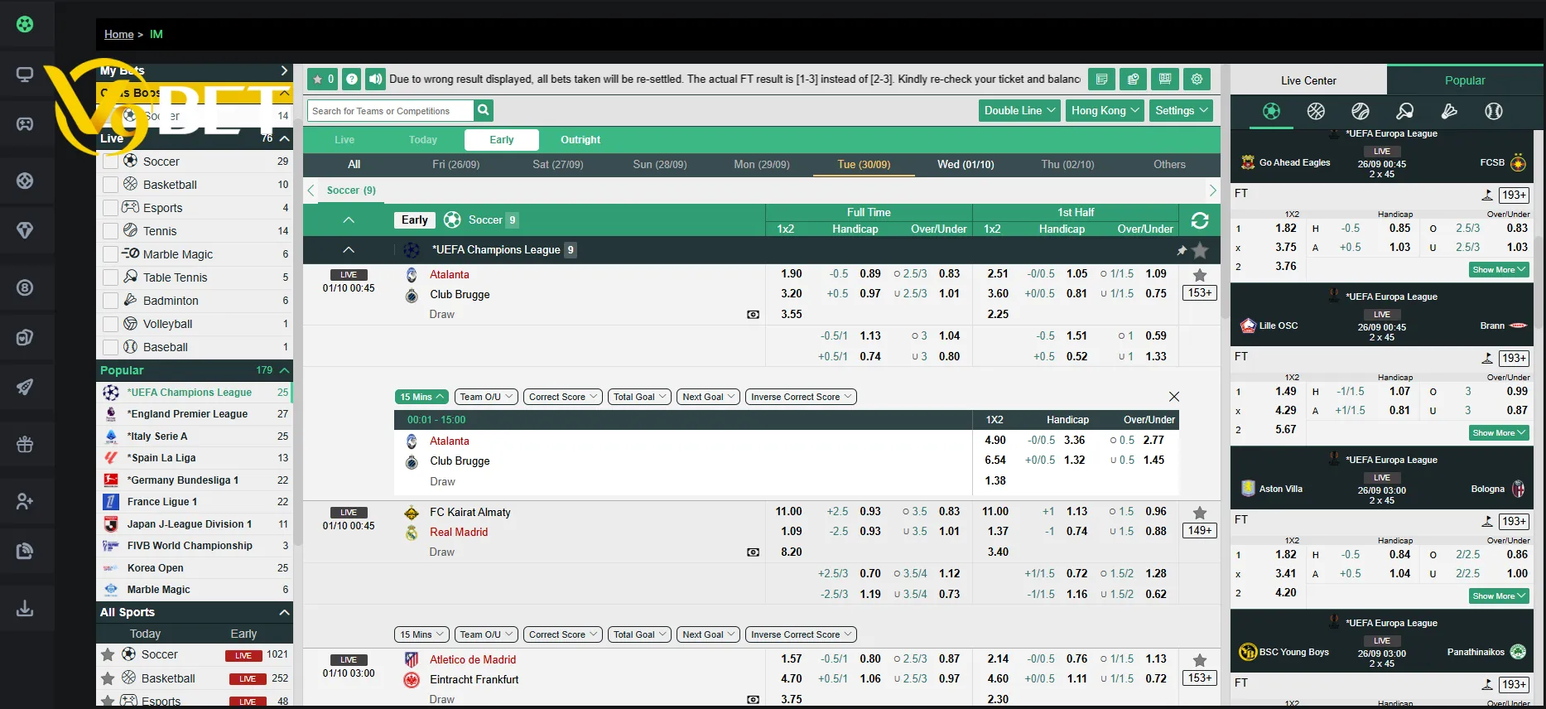Select the table tennis paddle icon
This screenshot has width=1546, height=709.
point(1404,111)
